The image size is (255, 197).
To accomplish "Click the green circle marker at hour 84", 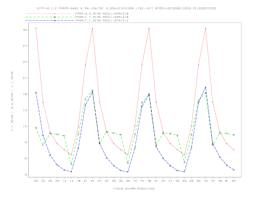I will [x=234, y=135].
